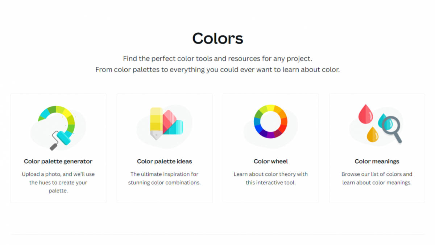Open the Color wheel card
The image size is (435, 245).
[270, 148]
